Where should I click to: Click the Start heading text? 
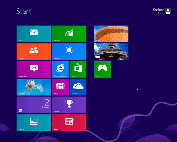point(24,12)
